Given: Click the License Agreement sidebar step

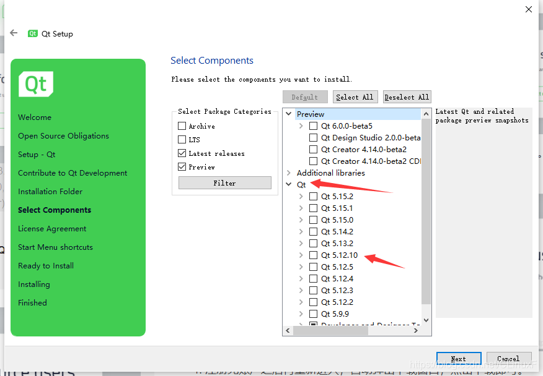Looking at the screenshot, I should 52,229.
